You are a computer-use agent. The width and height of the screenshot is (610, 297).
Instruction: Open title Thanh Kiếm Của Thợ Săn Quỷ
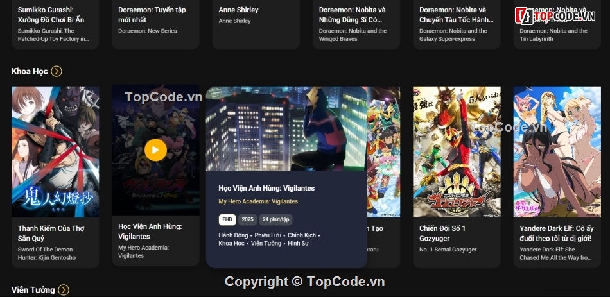(x=51, y=233)
